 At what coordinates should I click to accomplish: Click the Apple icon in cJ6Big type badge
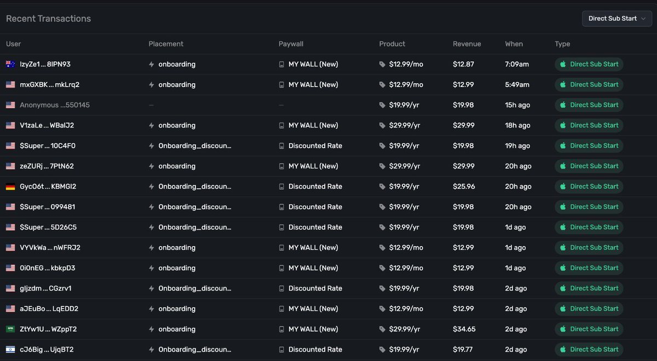(562, 350)
